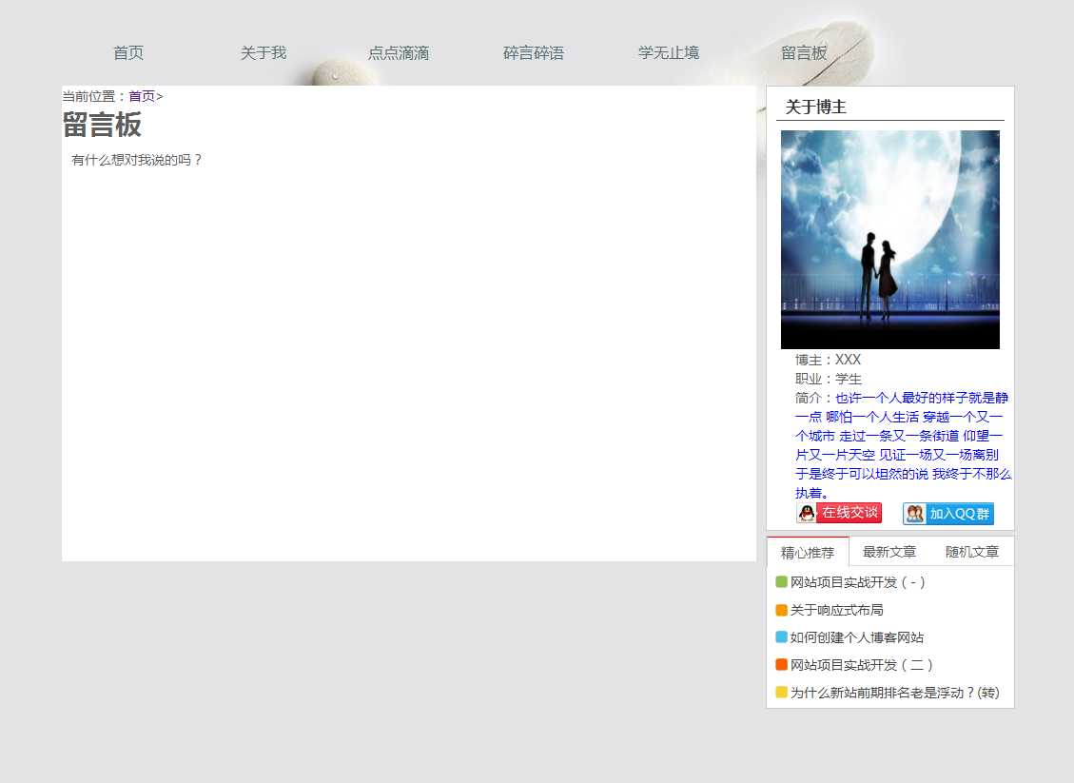Click the yellow bullet beside 为什么新站前期排名老是浮动

click(x=781, y=693)
